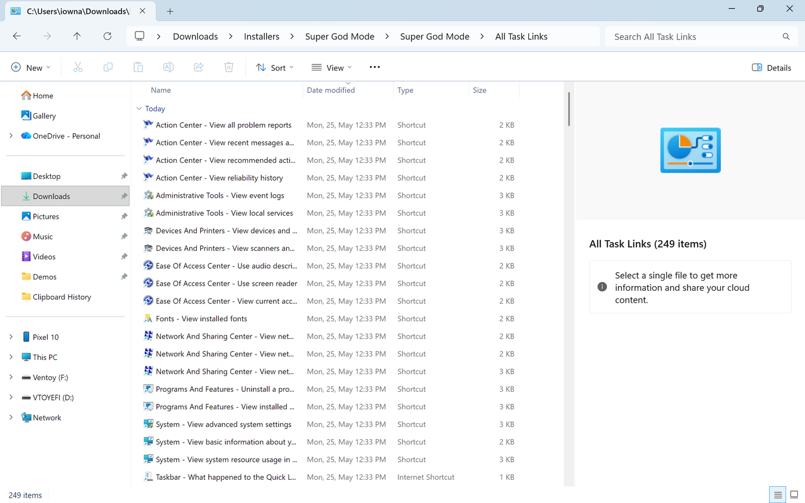Click the Share icon in toolbar
This screenshot has width=805, height=503.
pos(199,67)
